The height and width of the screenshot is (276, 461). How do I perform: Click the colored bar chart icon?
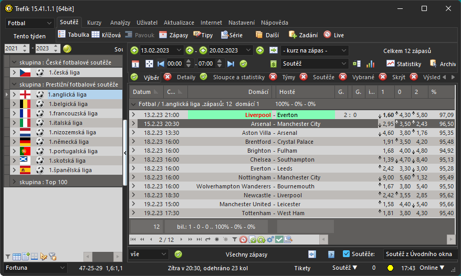tap(371, 64)
